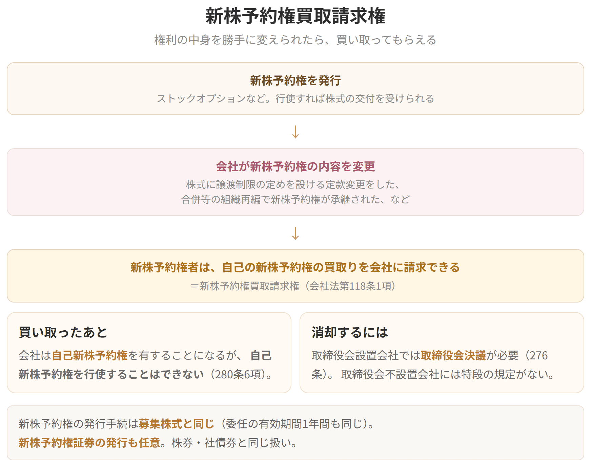Click the line 株式に譲渡制限の定めを設ける定款変更をした

coord(293,184)
